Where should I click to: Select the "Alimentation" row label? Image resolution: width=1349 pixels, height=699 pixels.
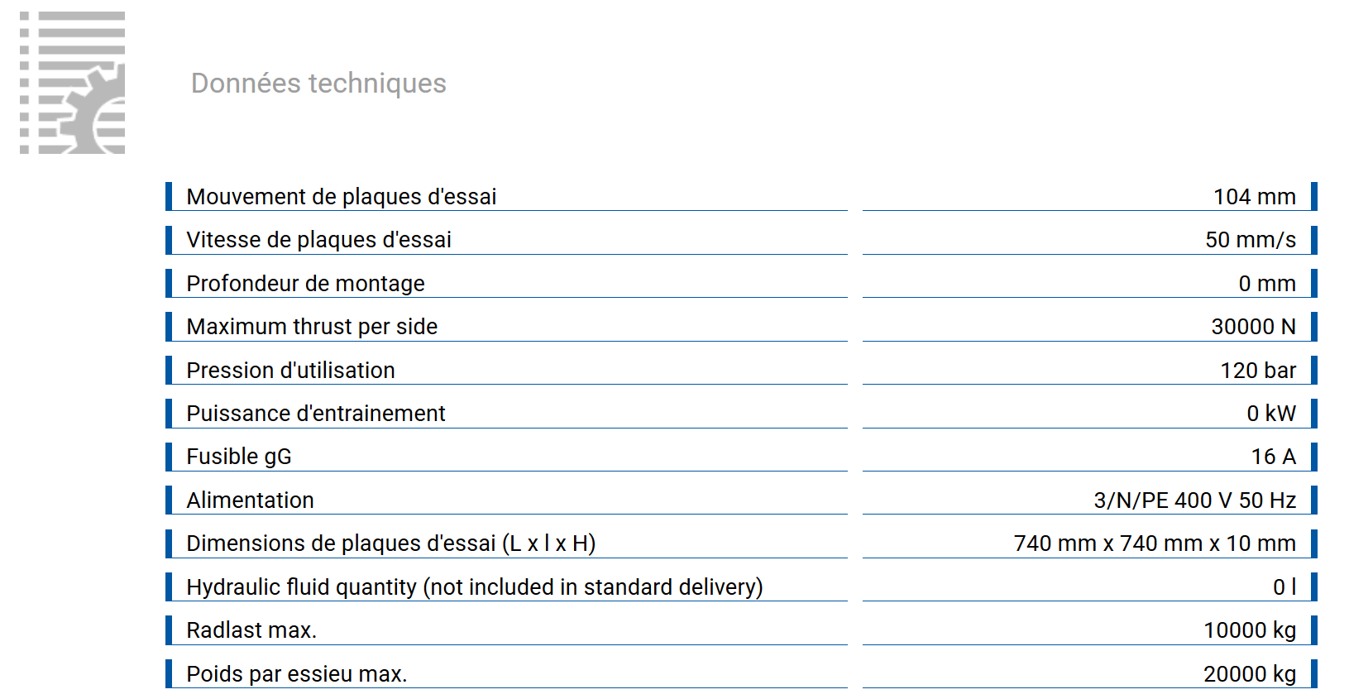[x=250, y=500]
